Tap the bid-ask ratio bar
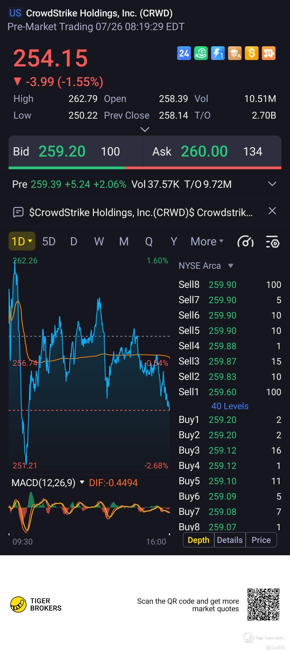290x654 pixels. click(145, 168)
